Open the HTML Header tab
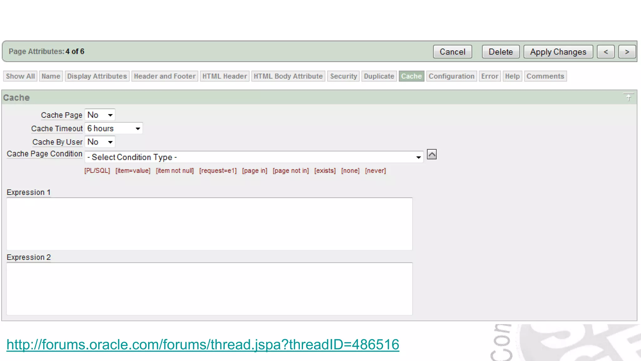Screen dimensions: 641x361 click(x=224, y=76)
